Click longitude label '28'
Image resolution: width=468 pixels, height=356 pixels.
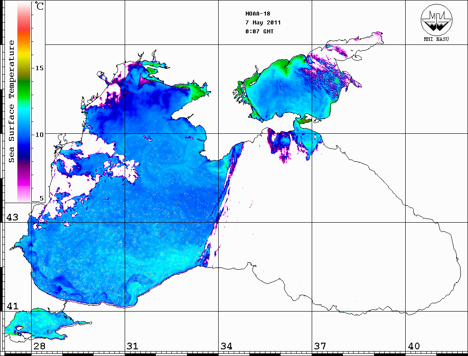click(39, 346)
